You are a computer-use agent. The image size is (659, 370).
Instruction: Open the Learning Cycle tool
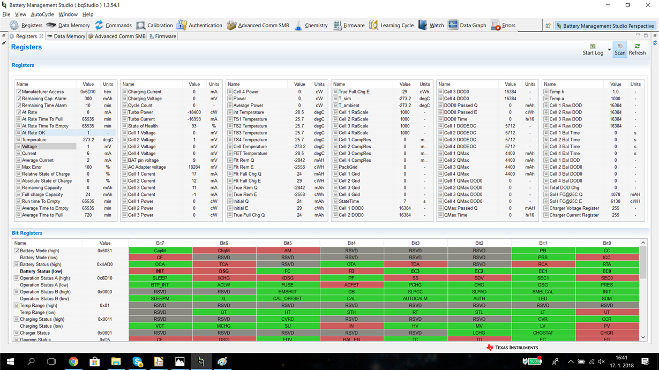pos(391,25)
